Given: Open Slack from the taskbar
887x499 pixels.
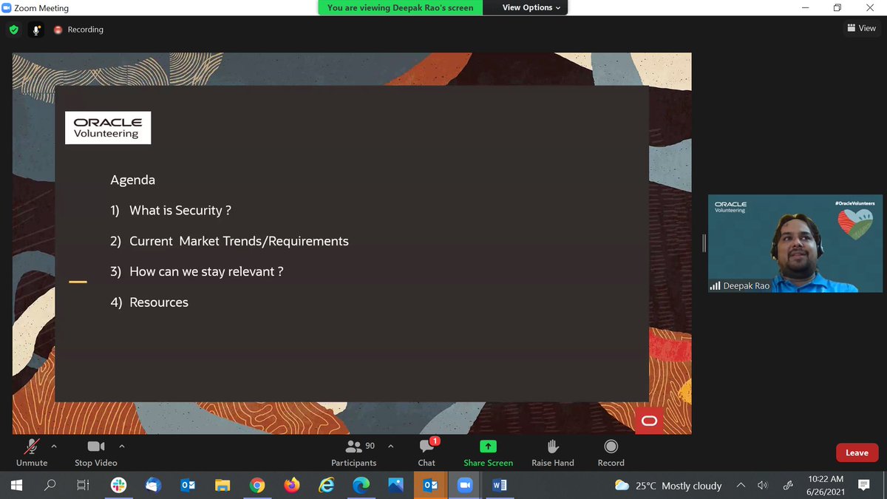Looking at the screenshot, I should click(x=118, y=486).
